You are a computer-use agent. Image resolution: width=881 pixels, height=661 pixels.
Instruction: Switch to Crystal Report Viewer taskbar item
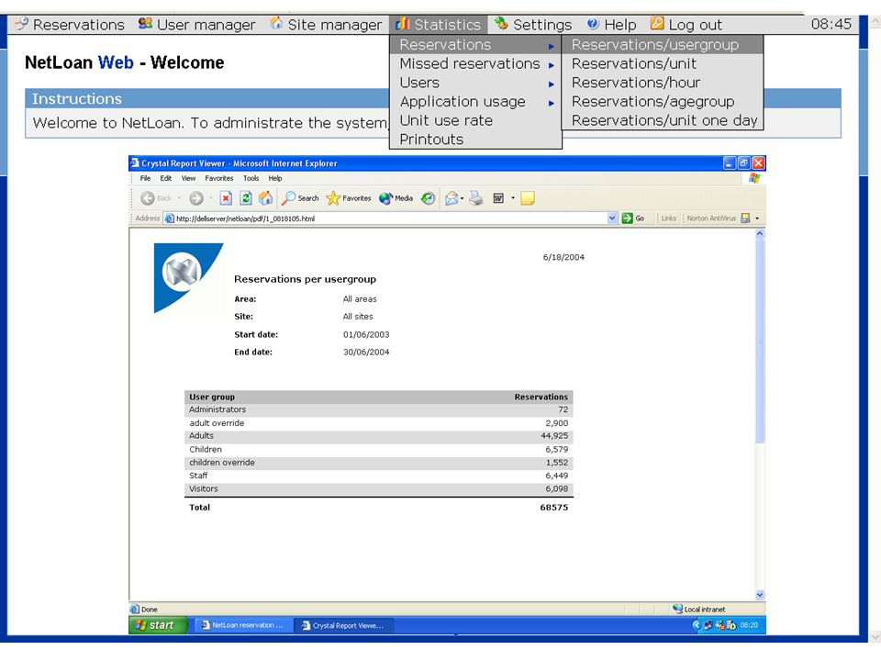pos(344,625)
